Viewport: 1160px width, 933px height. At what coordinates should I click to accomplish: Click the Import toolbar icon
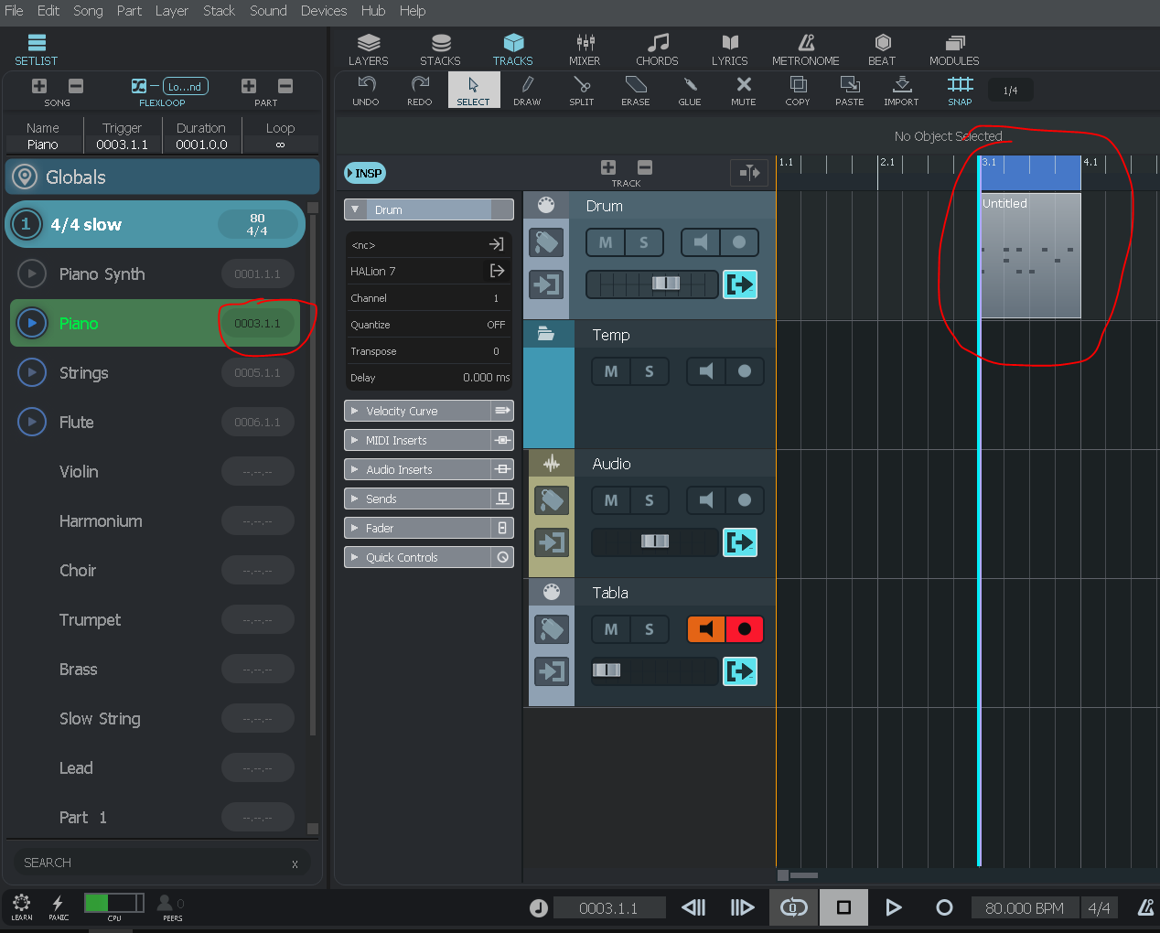click(x=901, y=90)
